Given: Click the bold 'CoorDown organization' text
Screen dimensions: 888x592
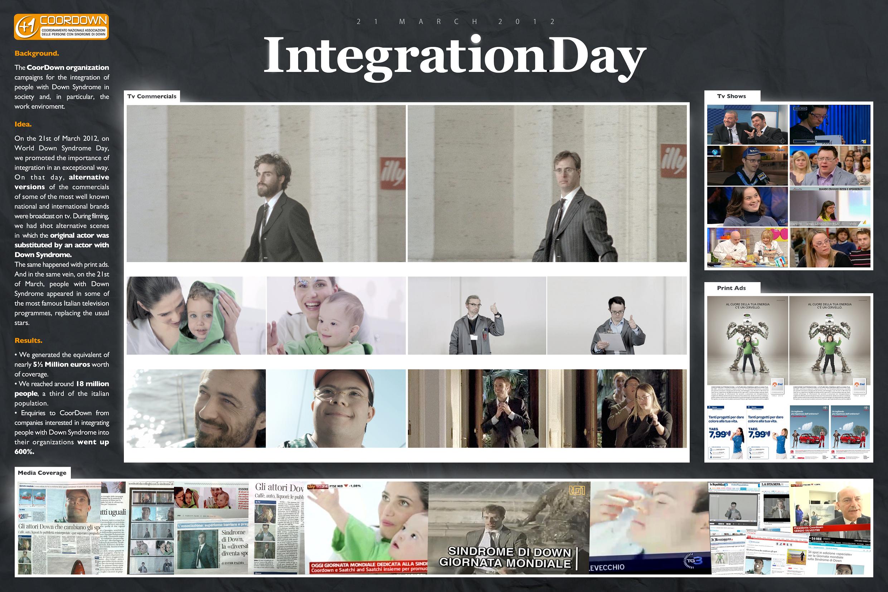Looking at the screenshot, I should click(68, 68).
